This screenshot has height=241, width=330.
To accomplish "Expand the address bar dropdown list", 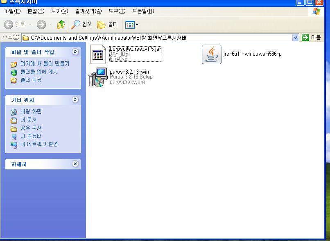I will pos(295,38).
